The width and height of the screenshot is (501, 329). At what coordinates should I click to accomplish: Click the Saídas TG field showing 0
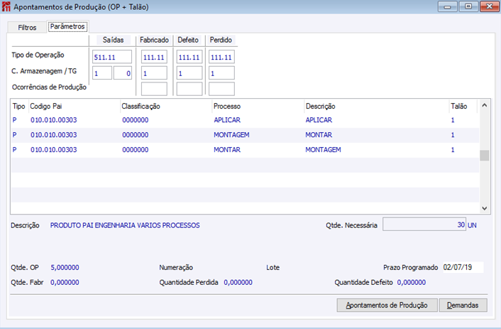tap(123, 73)
